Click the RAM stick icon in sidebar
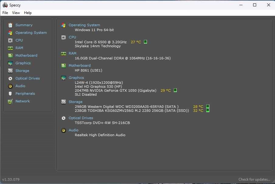 click(x=10, y=48)
